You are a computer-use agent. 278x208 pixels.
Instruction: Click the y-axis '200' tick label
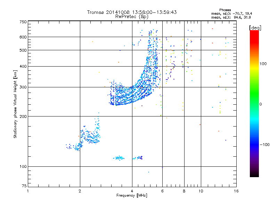click(x=23, y=116)
